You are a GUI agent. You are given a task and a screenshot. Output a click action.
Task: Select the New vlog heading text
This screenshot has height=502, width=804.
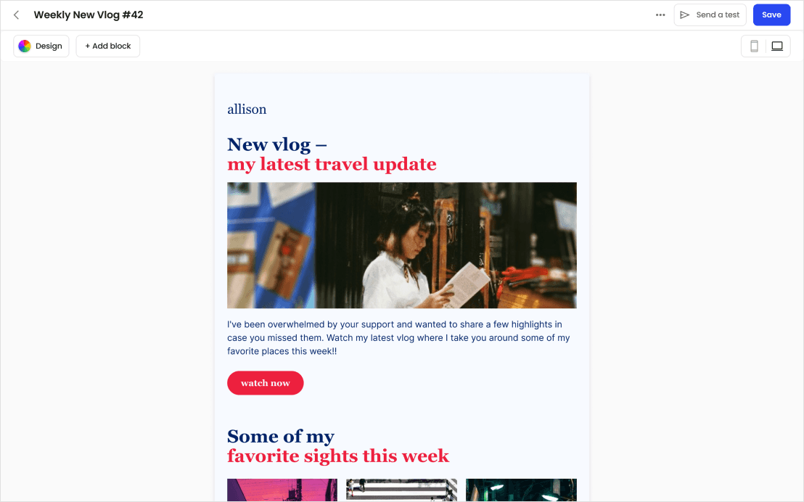tap(277, 144)
